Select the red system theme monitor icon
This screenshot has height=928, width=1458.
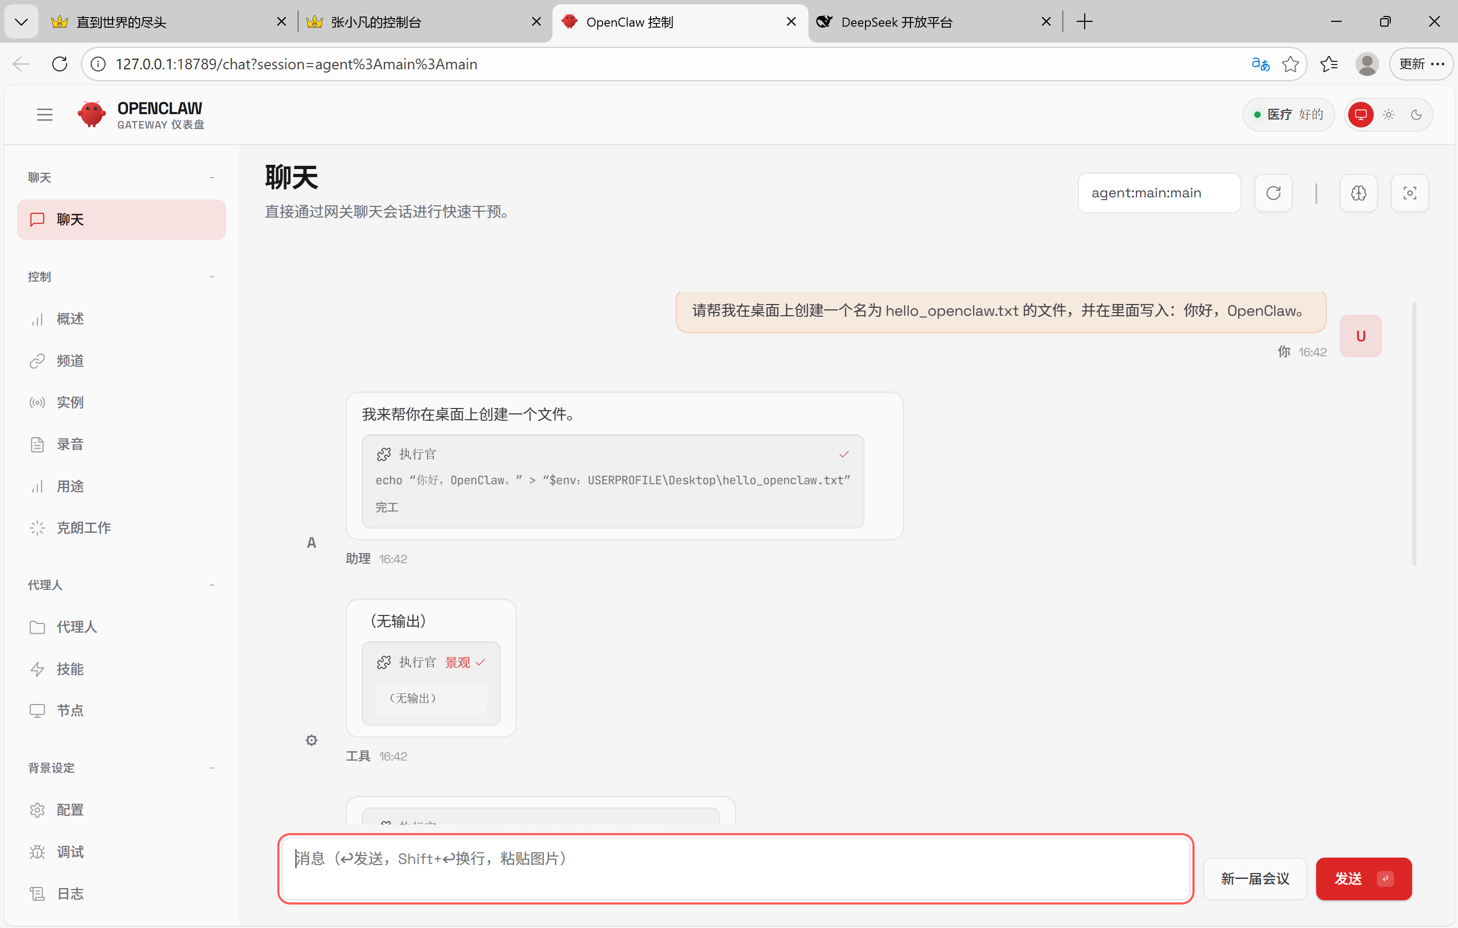click(1360, 115)
